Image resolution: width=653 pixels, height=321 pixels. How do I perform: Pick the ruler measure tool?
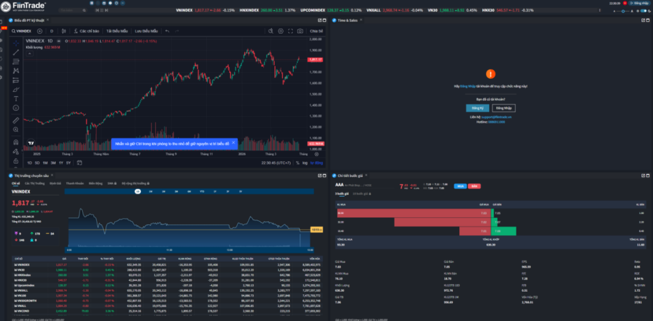tap(16, 119)
